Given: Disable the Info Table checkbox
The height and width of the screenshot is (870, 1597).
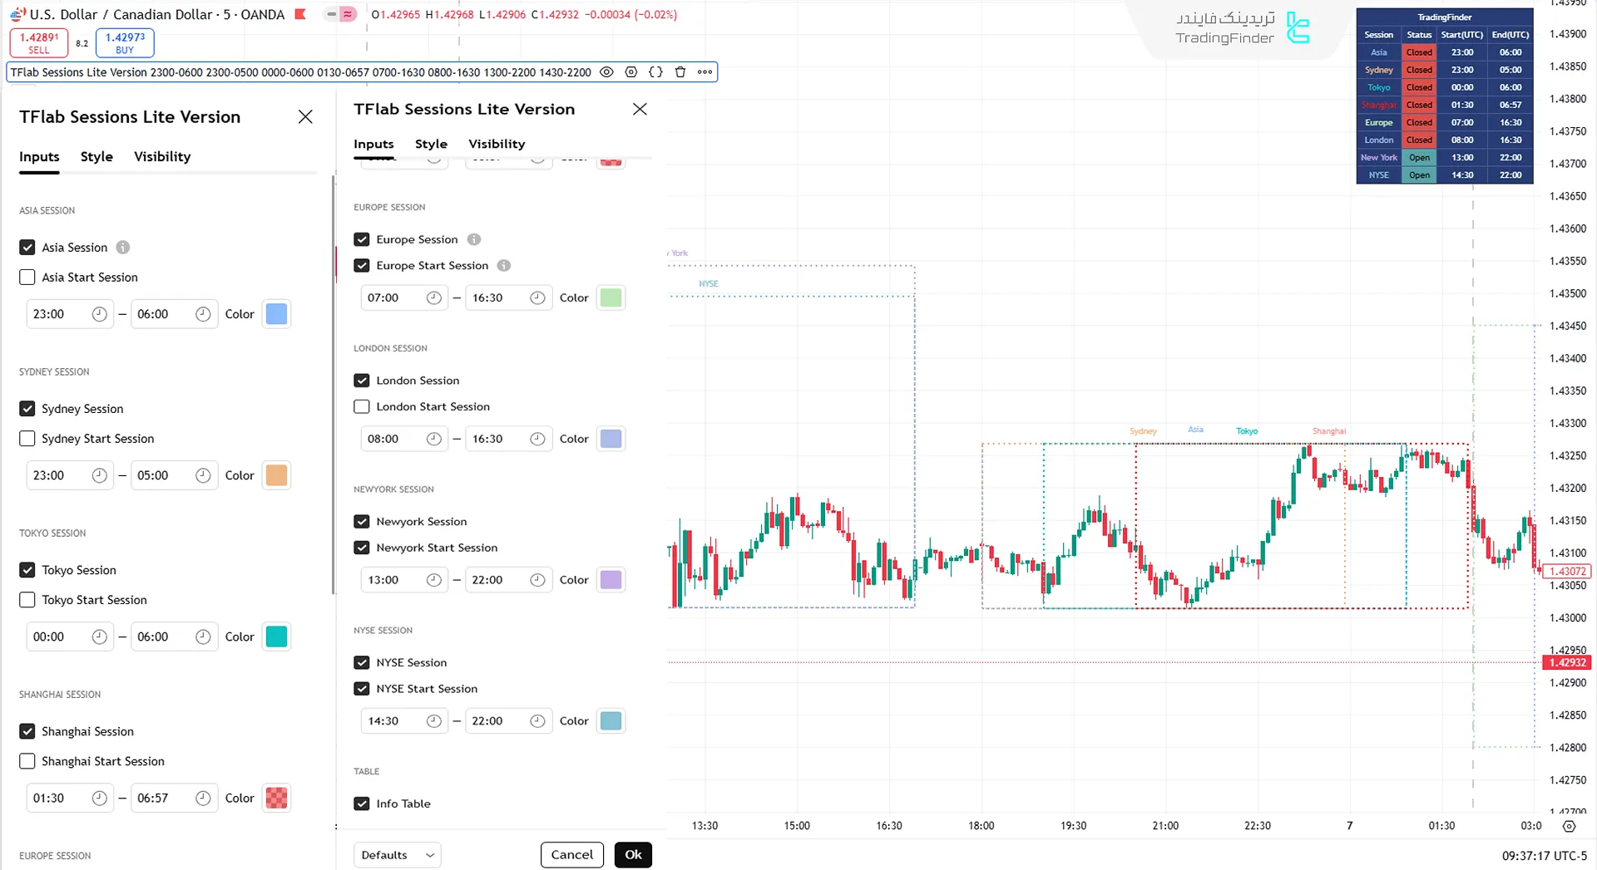Looking at the screenshot, I should 362,804.
